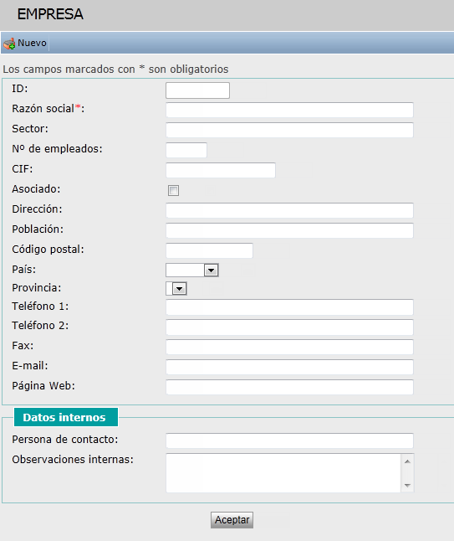Focus the ID input field

tap(197, 90)
